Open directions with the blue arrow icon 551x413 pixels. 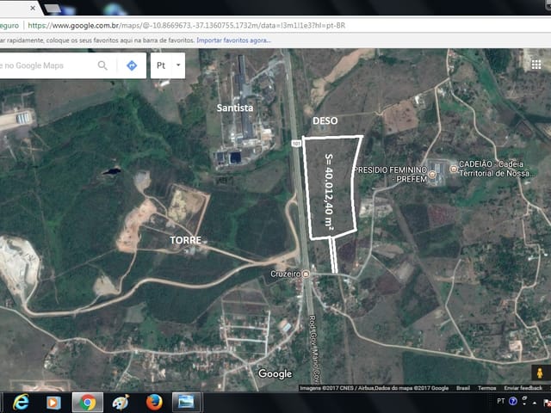point(132,65)
